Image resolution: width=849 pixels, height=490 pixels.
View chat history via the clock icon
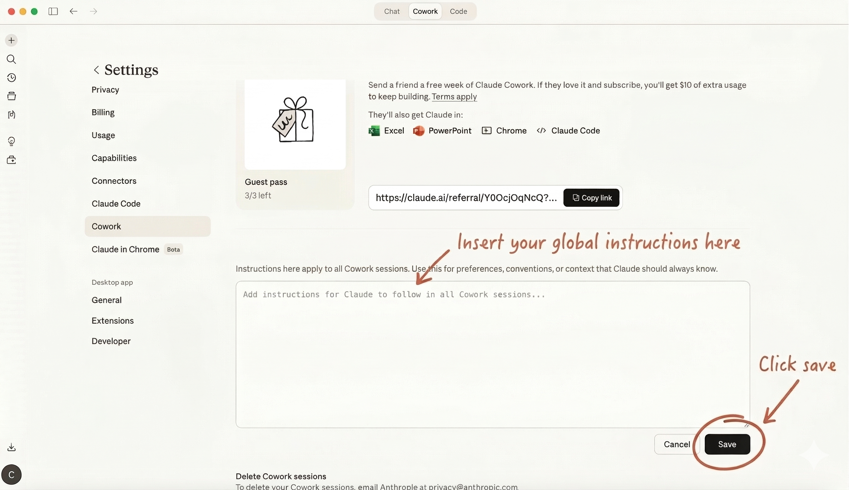[11, 78]
